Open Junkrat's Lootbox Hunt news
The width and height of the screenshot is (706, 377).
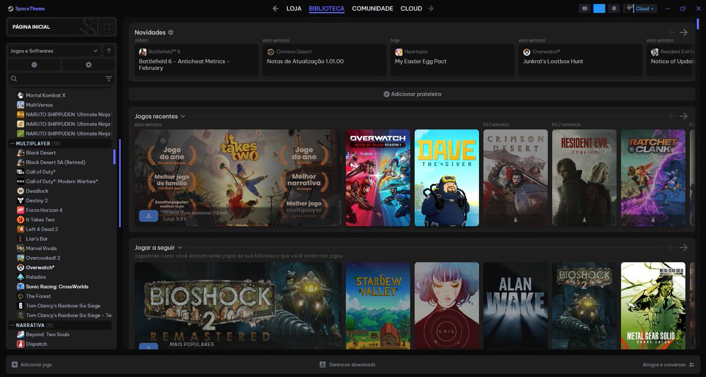click(x=581, y=61)
